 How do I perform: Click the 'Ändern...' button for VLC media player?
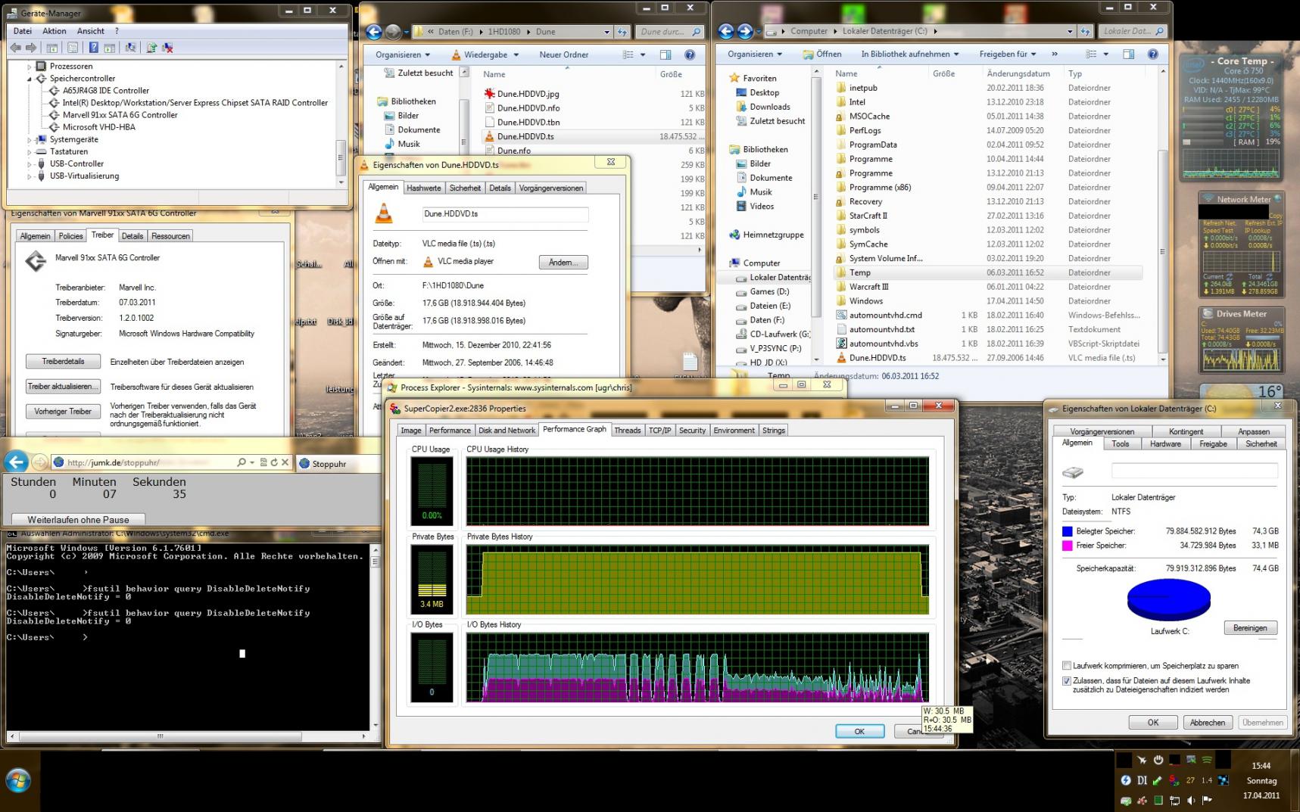pos(563,262)
